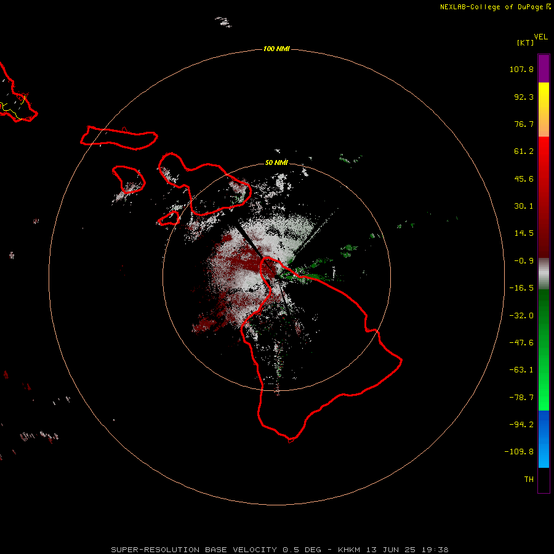
Task: Click the VEL legend title
Action: click(x=540, y=37)
